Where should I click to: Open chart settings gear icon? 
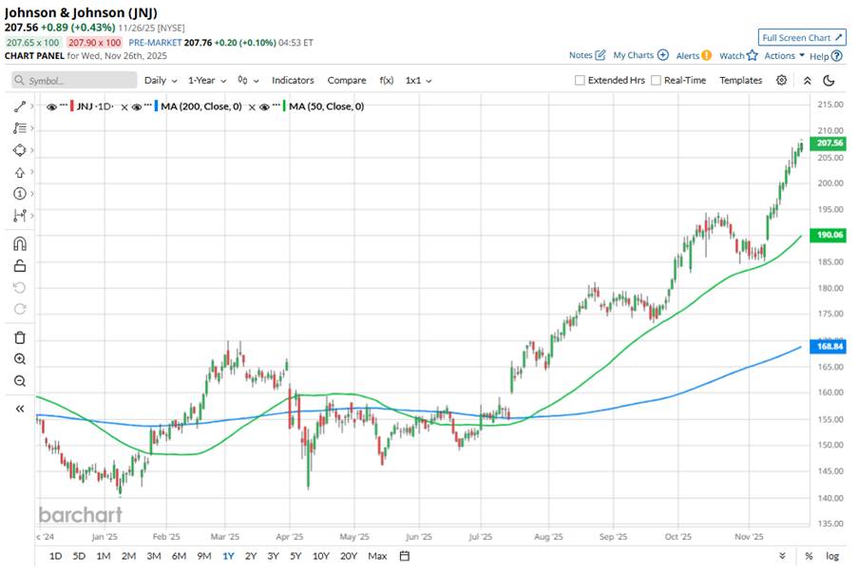781,81
